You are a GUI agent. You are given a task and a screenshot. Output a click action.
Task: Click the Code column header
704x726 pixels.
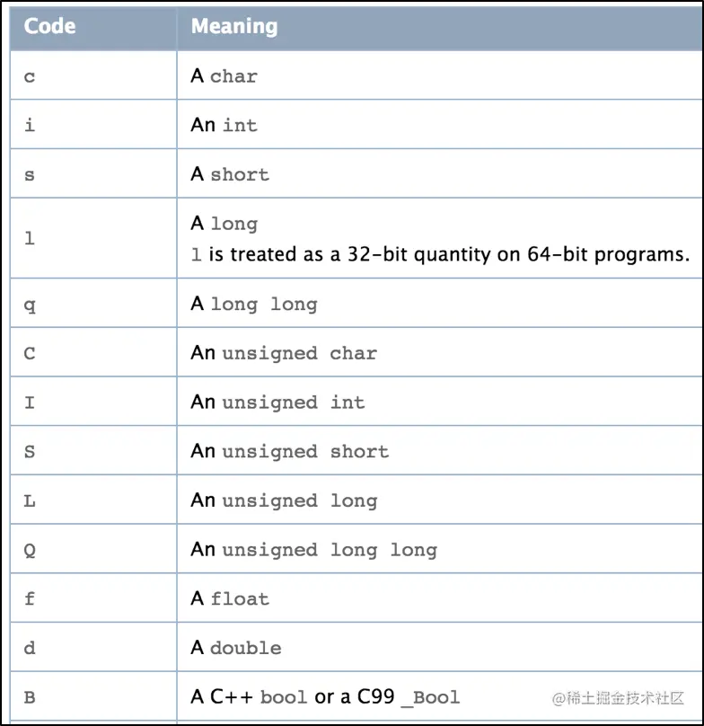tap(48, 27)
